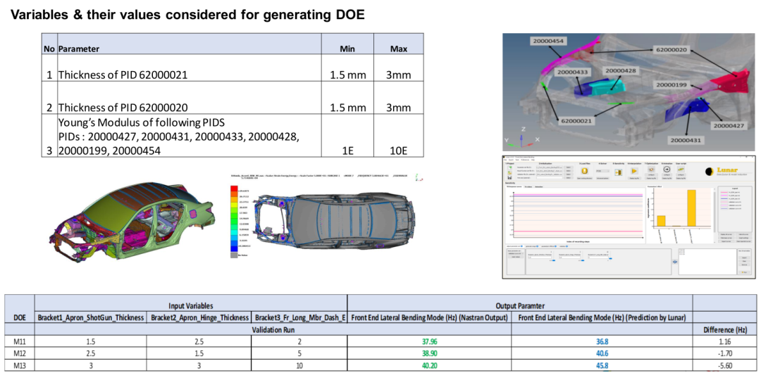This screenshot has width=761, height=375.
Task: Click part label 20000454
Action: coord(547,42)
